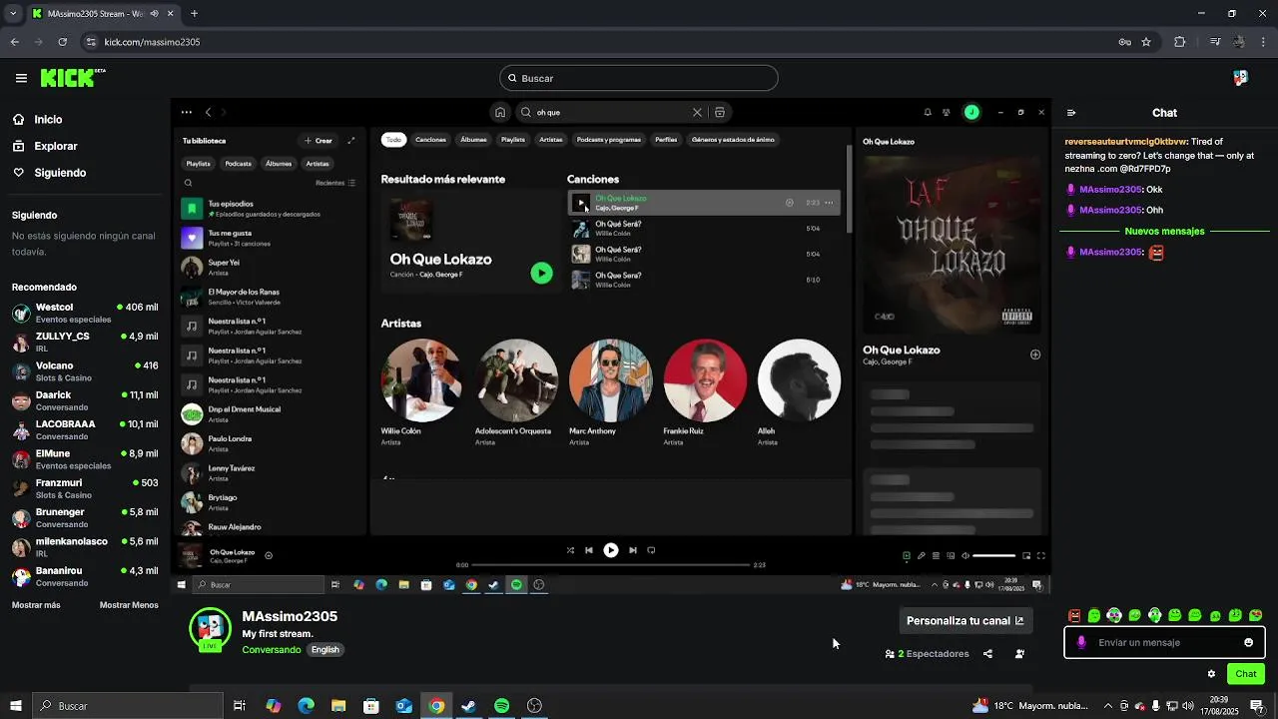Open the Kick profile avatar at top right
1278x719 pixels.
1240,78
